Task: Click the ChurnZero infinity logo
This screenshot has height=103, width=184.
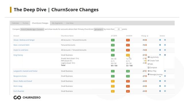Action: point(17,98)
